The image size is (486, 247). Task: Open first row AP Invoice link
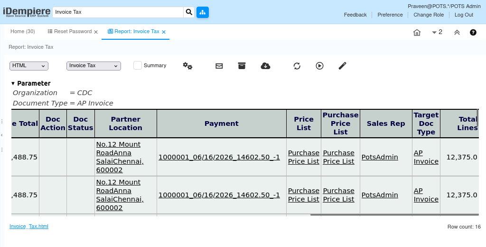[426, 157]
